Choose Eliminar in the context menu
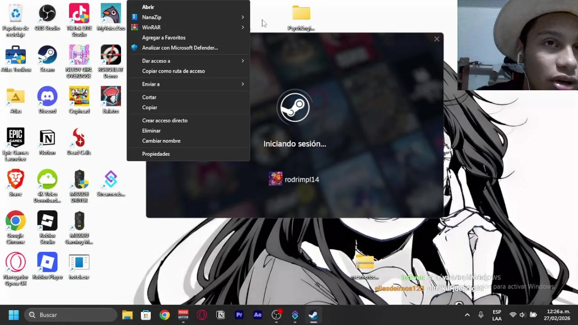This screenshot has height=325, width=578. point(188,131)
